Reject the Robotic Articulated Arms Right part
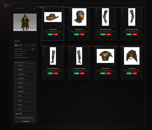The image size is (152, 130). coord(135,34)
